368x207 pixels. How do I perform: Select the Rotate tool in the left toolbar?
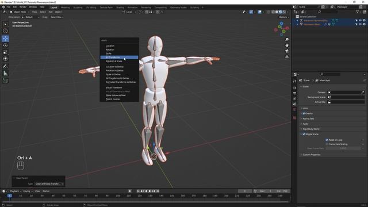point(5,45)
